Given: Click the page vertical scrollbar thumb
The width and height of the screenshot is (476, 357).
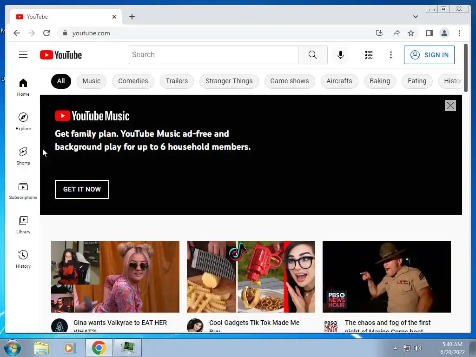Looking at the screenshot, I should tap(466, 68).
